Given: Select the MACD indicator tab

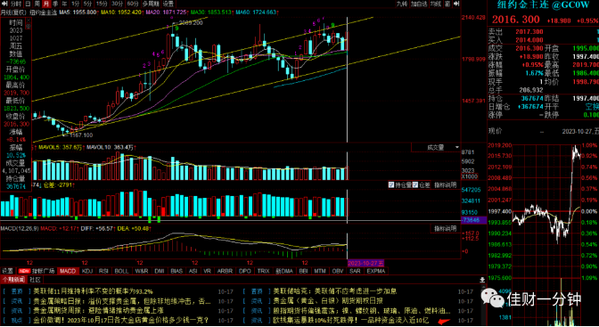Looking at the screenshot, I should point(68,271).
